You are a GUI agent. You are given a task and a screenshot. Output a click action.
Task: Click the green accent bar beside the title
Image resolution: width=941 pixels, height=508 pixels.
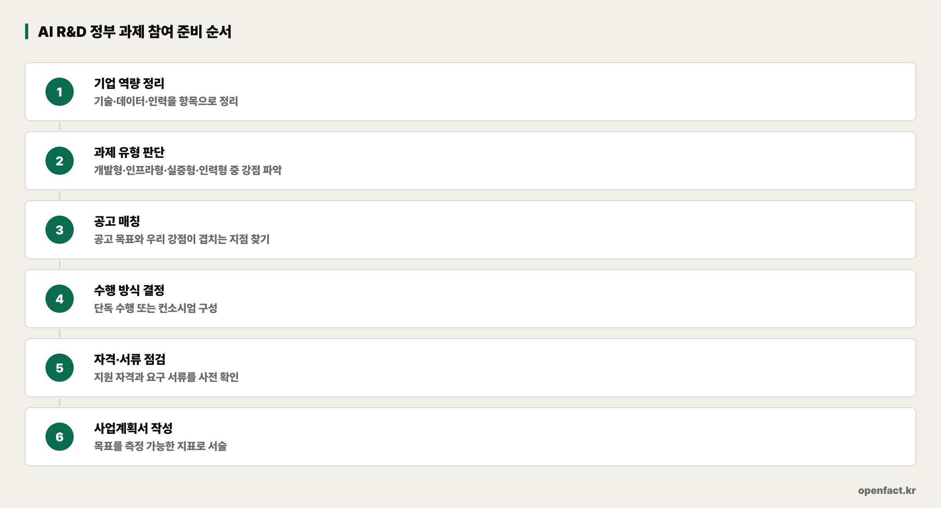pos(27,31)
